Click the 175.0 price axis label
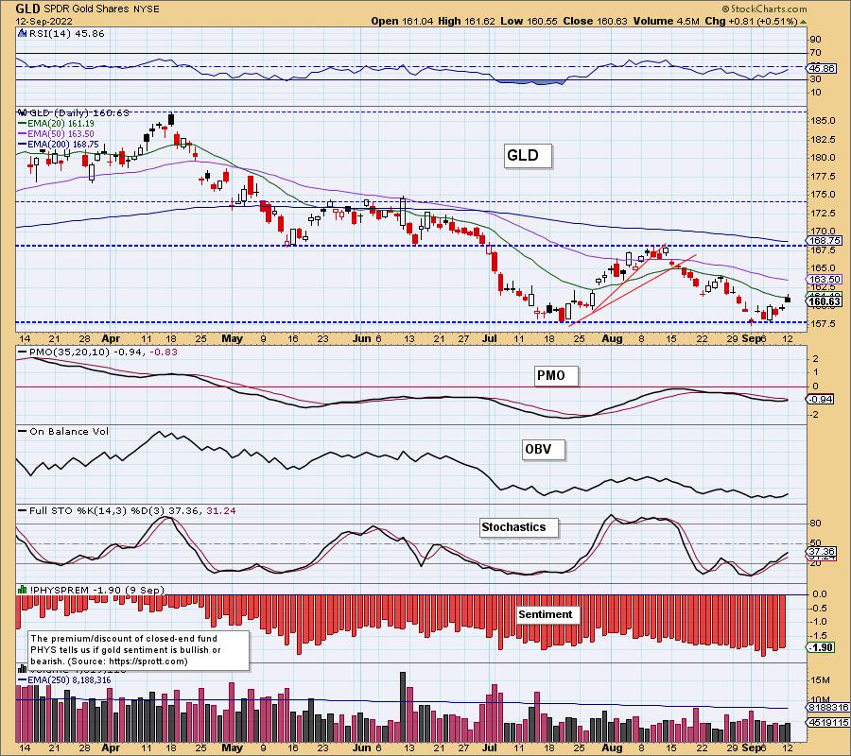Viewport: 851px width, 756px height. 823,194
